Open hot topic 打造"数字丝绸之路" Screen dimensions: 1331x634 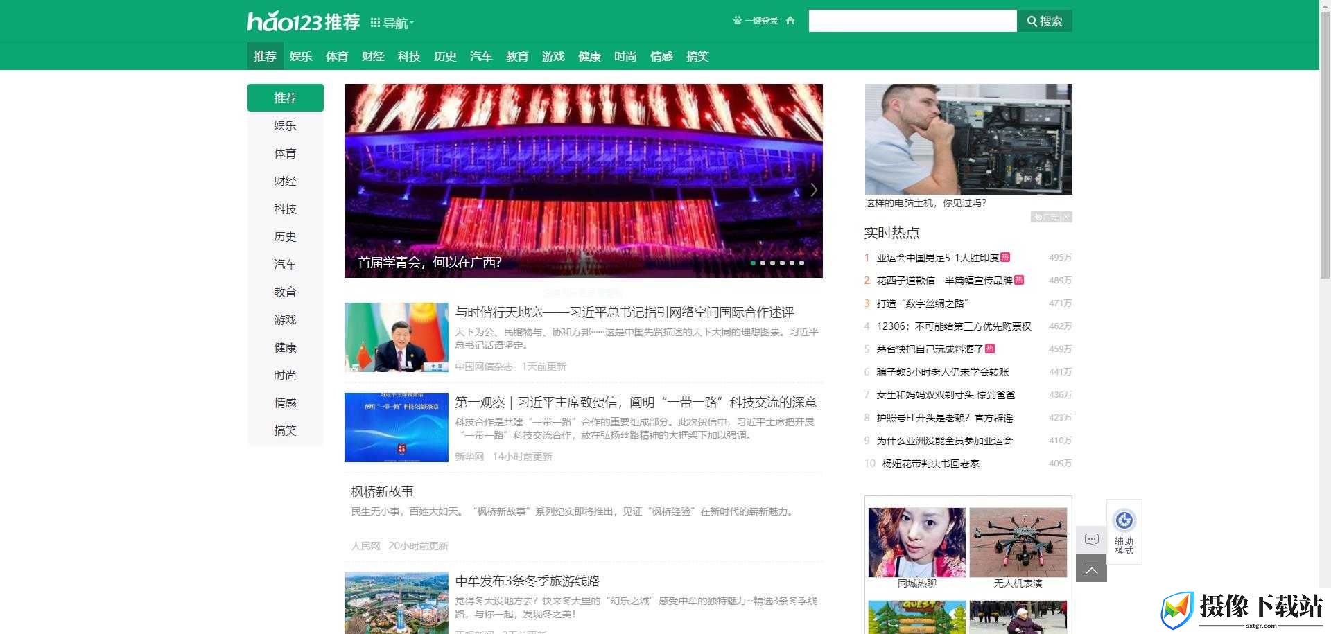pos(923,303)
